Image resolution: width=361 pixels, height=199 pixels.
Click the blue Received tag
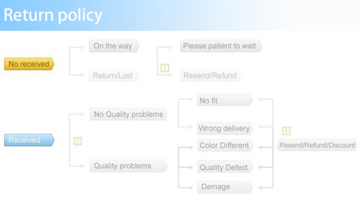[x=29, y=140]
